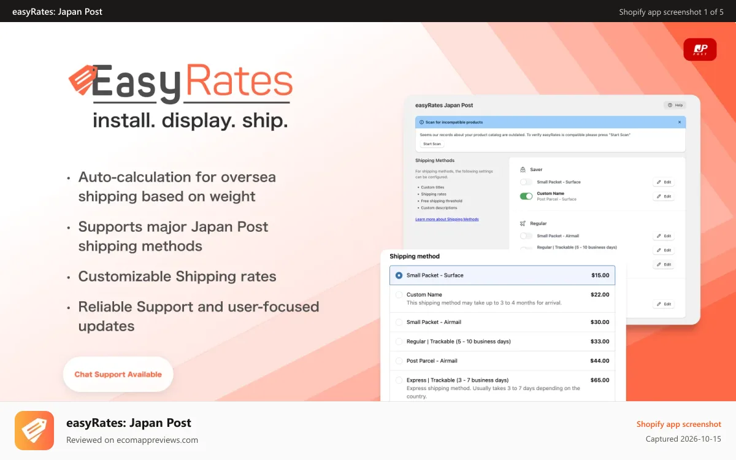
Task: Click the $30.00 price
Action: (600, 322)
